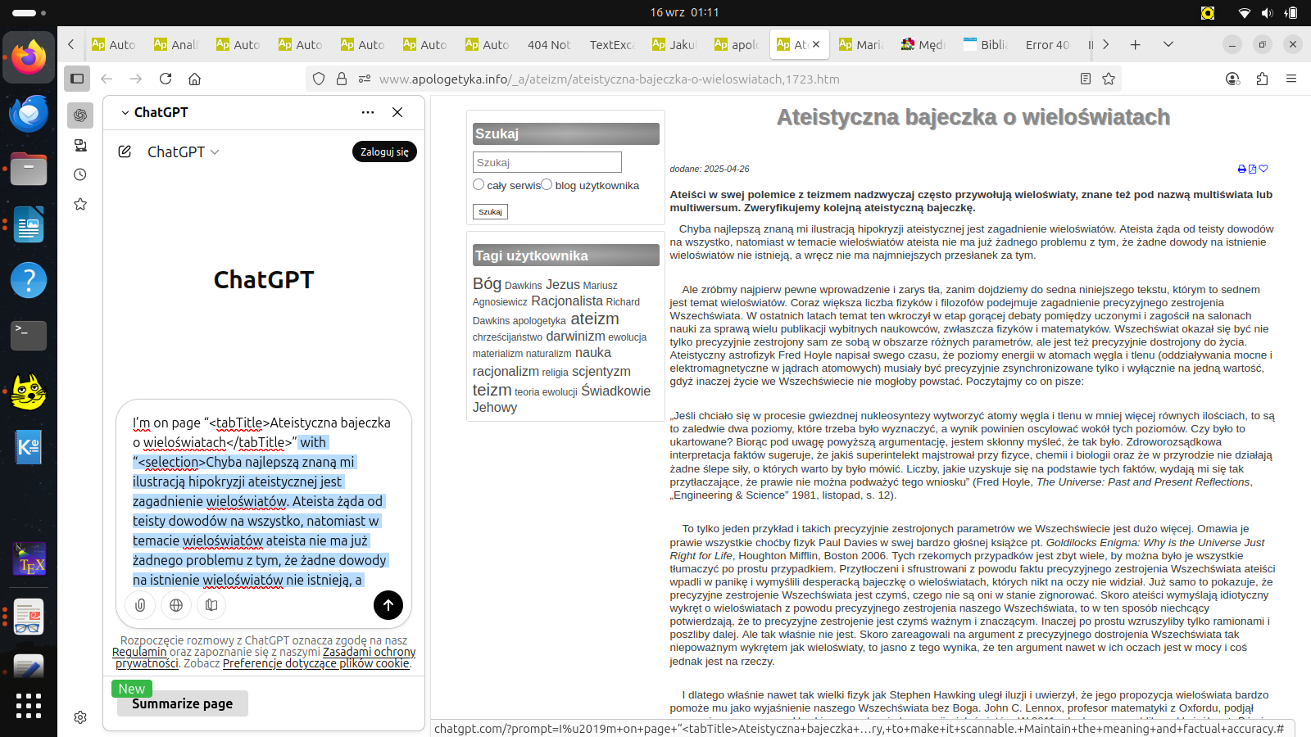This screenshot has height=737, width=1311.
Task: Open the sidebar history clock icon
Action: 80,174
